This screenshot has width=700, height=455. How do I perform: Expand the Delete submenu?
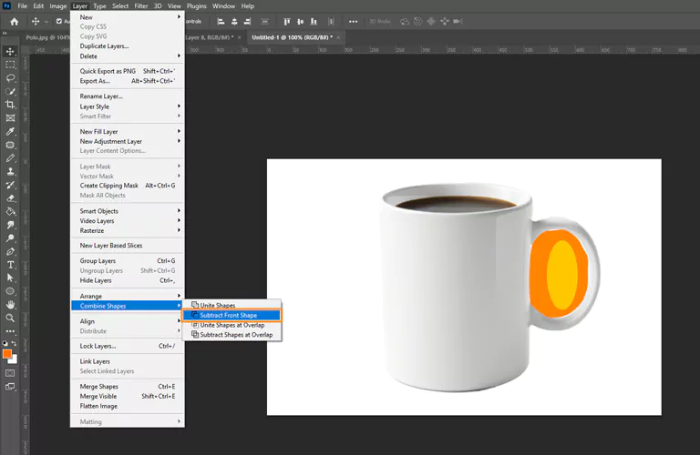pos(179,56)
